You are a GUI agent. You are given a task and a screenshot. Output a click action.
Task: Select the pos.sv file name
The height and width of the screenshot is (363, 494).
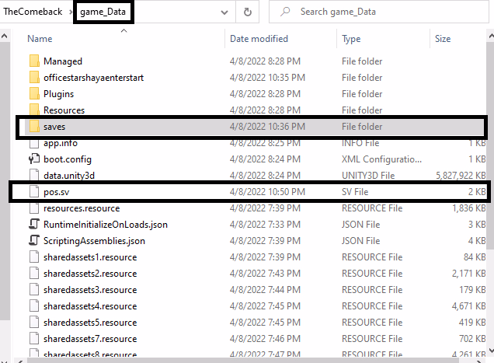click(x=57, y=192)
